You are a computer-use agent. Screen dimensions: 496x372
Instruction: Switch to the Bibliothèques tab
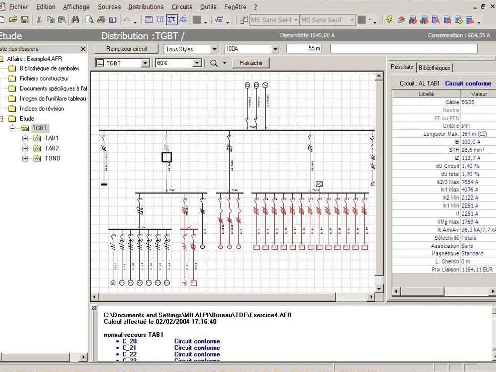[x=434, y=67]
